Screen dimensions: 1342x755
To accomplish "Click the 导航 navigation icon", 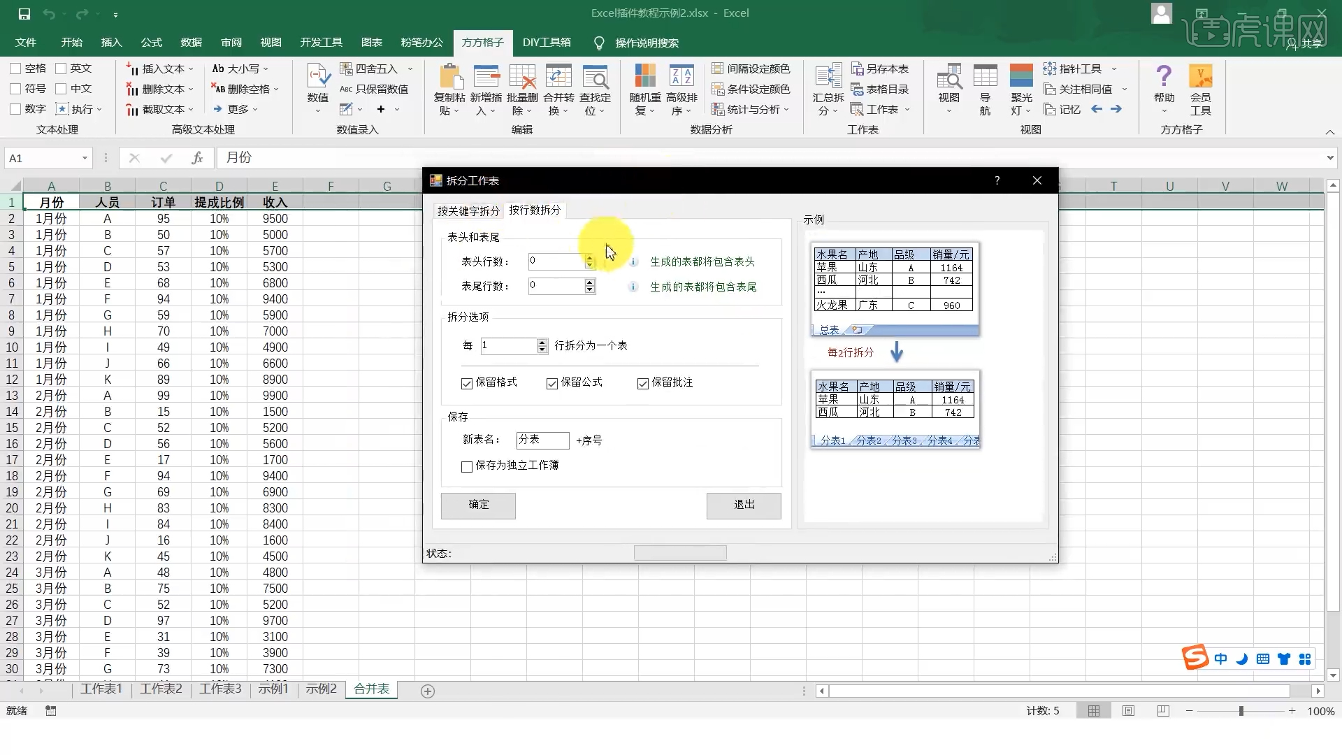I will (985, 76).
